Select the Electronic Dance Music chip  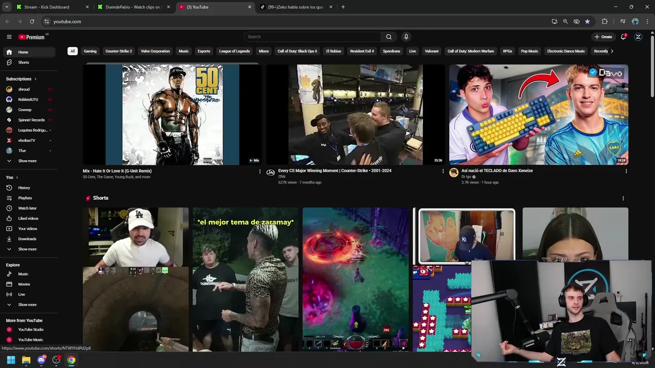[x=566, y=51]
